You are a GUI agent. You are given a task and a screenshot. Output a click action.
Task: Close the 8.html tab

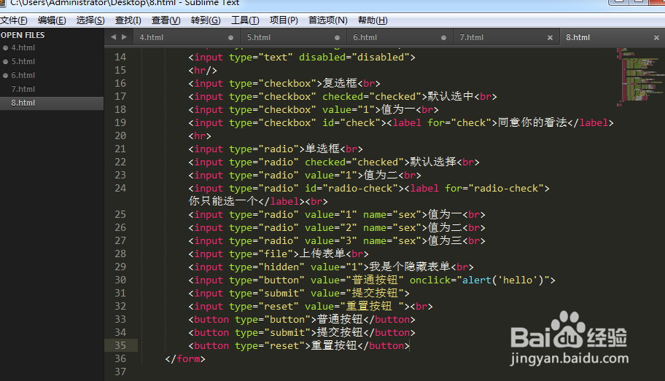tap(656, 37)
